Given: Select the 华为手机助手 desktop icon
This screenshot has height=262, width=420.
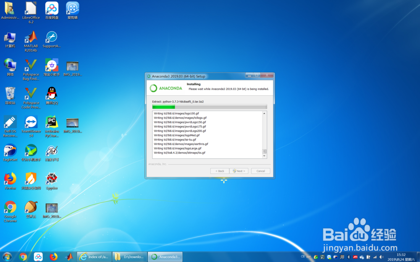Looking at the screenshot, I should [31, 153].
